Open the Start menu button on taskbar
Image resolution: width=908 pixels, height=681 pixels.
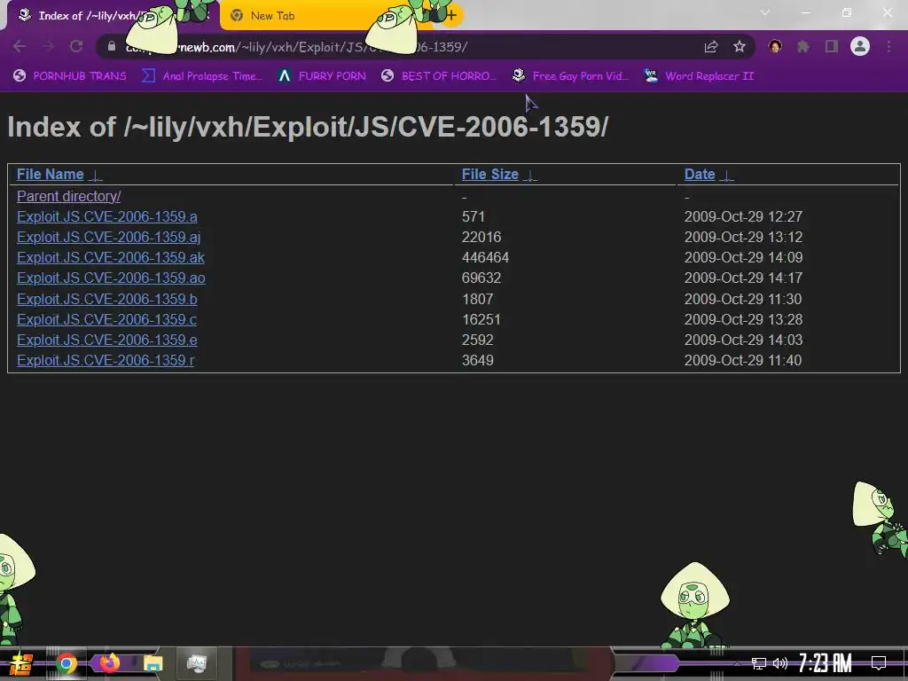pyautogui.click(x=21, y=663)
